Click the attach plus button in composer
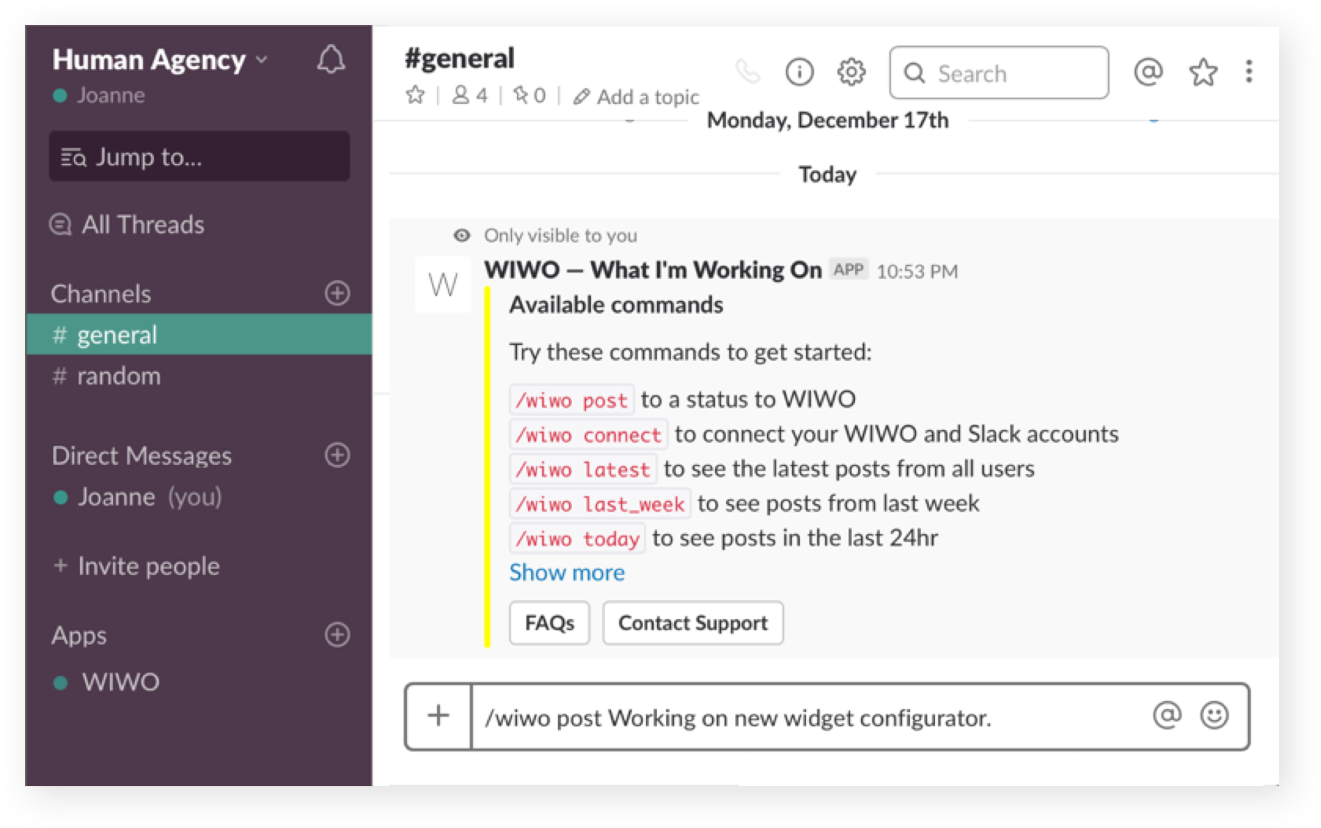Viewport: 1321px width, 828px height. pos(438,716)
